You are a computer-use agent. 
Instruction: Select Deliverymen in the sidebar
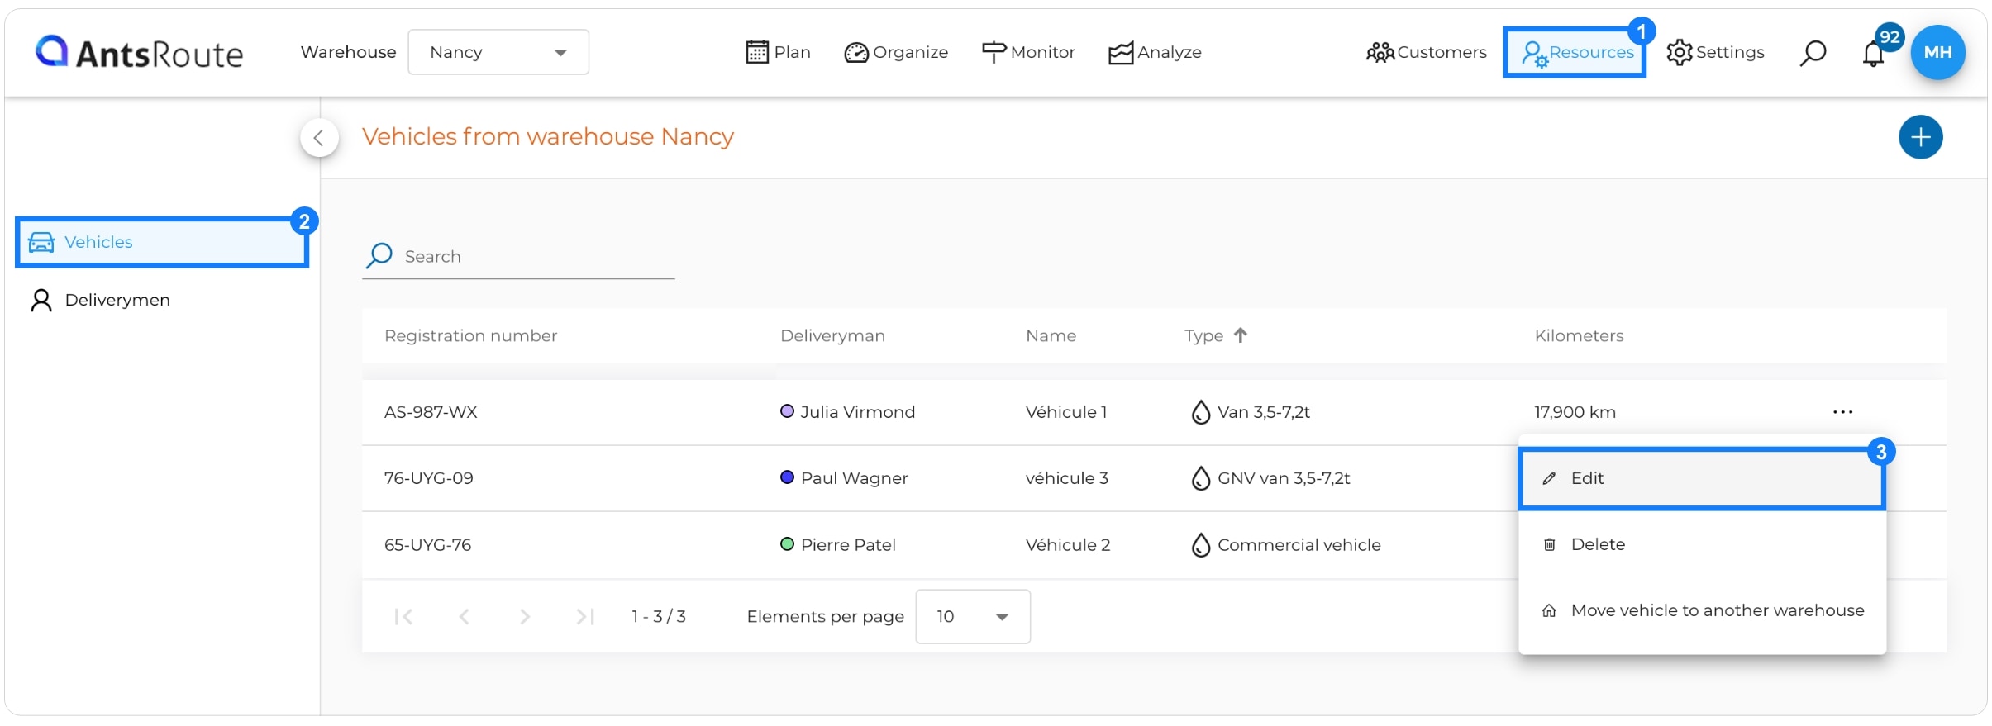point(99,300)
